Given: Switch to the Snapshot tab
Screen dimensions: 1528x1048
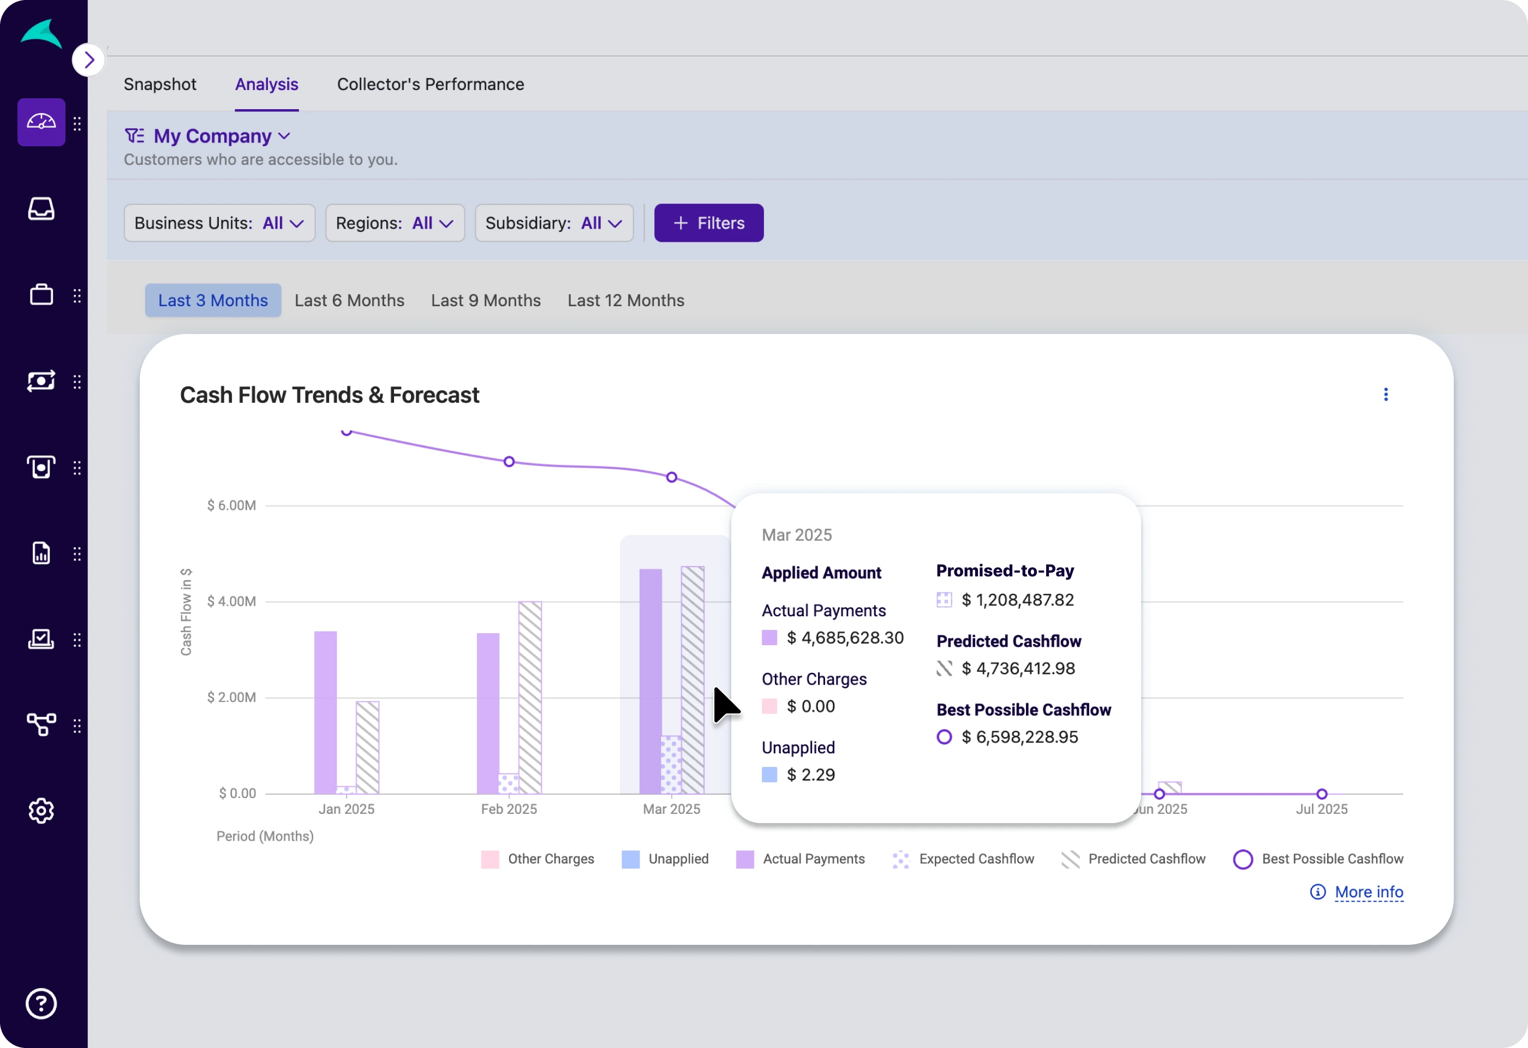Looking at the screenshot, I should coord(160,84).
